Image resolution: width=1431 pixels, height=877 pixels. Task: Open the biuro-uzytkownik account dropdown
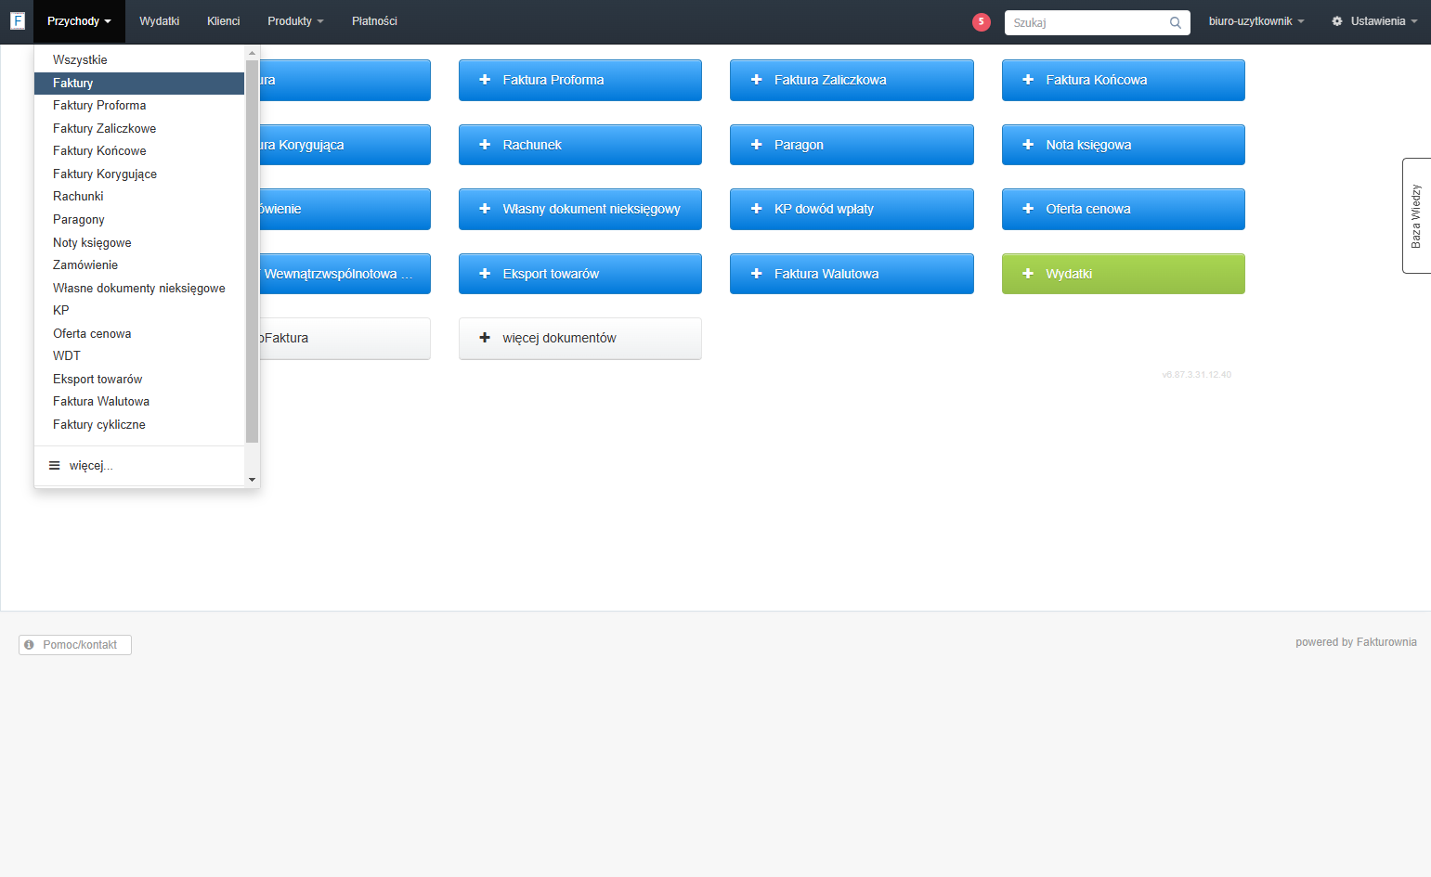[x=1255, y=21]
